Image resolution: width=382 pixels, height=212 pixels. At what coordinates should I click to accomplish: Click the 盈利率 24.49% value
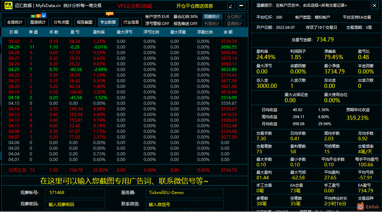(266, 57)
